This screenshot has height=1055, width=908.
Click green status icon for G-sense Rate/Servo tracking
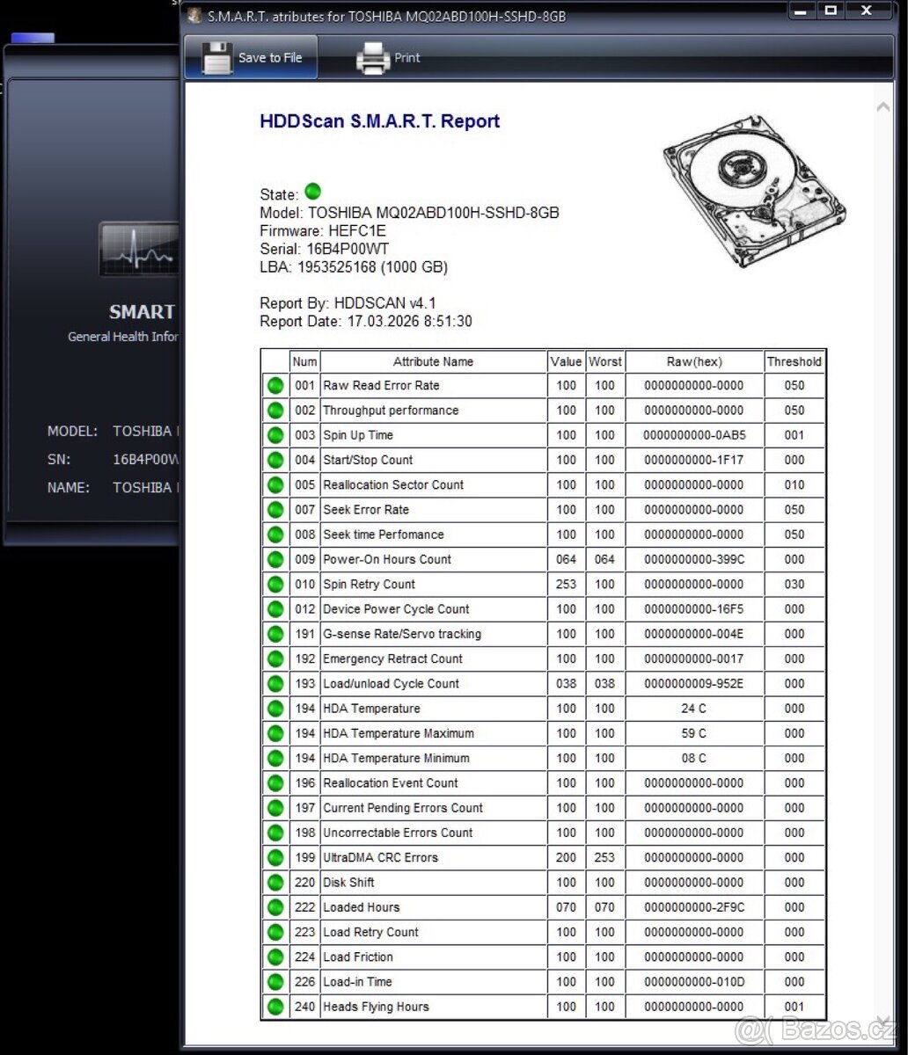[275, 634]
